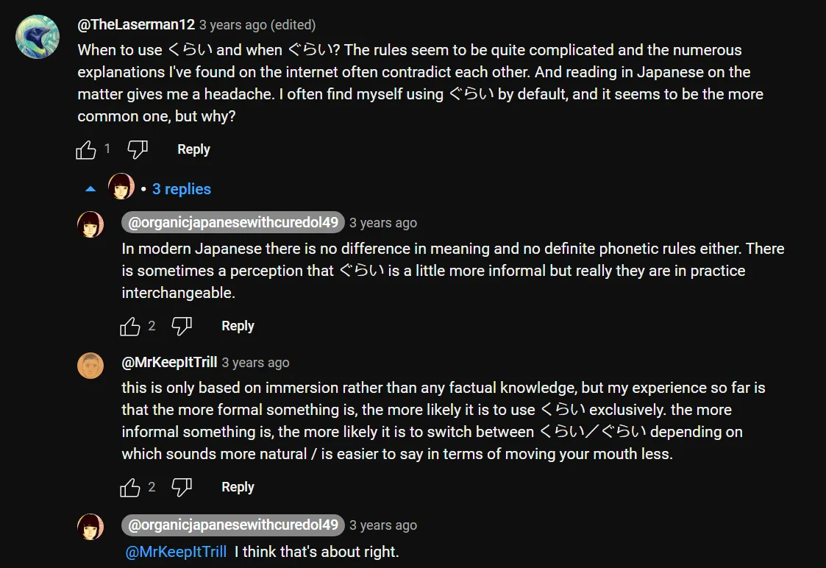The image size is (826, 568).
Task: Dislike MrKeepItTrill's immersion reply
Action: tap(182, 487)
